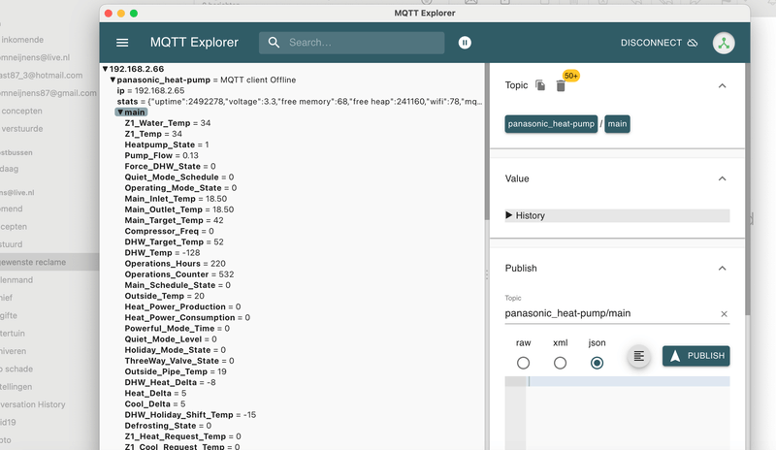Select the Heat_Power_Consumption row
776x450 pixels.
pos(187,318)
